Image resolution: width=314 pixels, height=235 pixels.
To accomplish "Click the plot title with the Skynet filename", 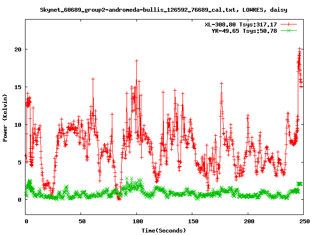I will click(x=163, y=10).
